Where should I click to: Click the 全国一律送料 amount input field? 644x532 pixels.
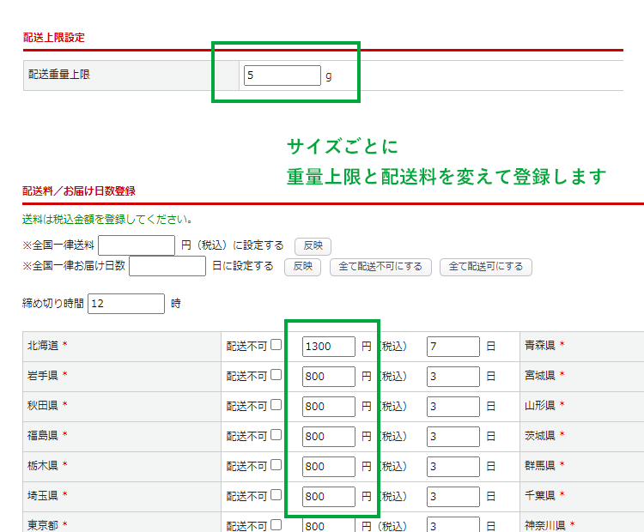point(137,245)
